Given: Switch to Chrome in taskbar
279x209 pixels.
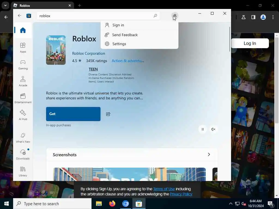Looking at the screenshot, I should [x=125, y=204].
